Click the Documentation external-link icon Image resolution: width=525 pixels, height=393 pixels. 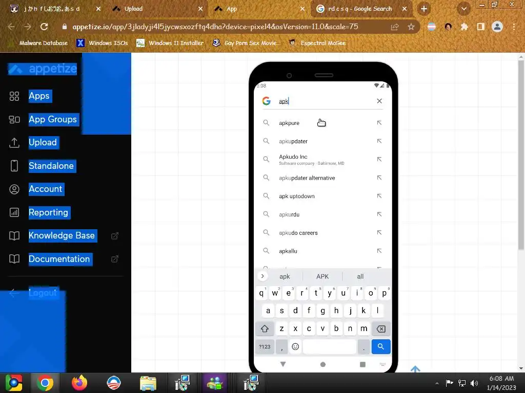115,258
